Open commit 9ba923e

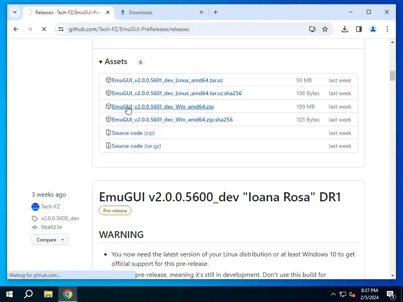coord(52,227)
